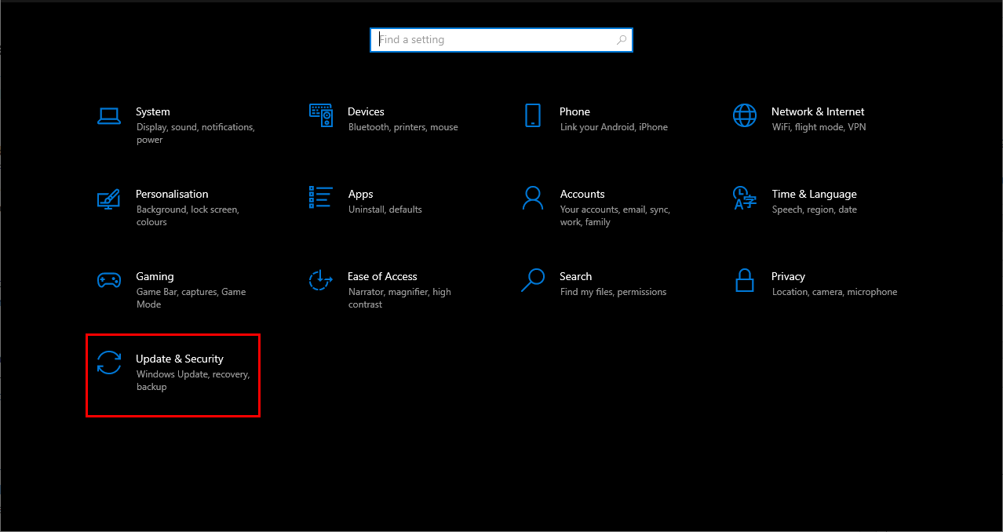
Task: Click the Apps list icon
Action: coord(321,198)
